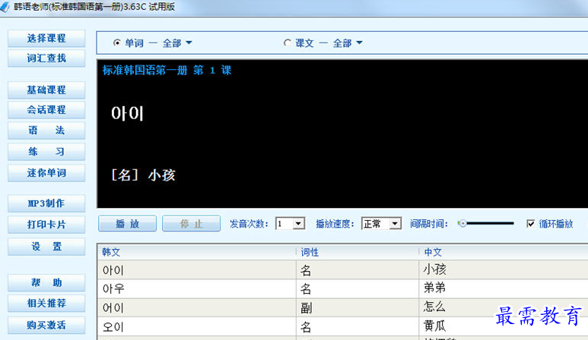Open 播放速度 speed dropdown
This screenshot has width=588, height=340.
point(395,224)
